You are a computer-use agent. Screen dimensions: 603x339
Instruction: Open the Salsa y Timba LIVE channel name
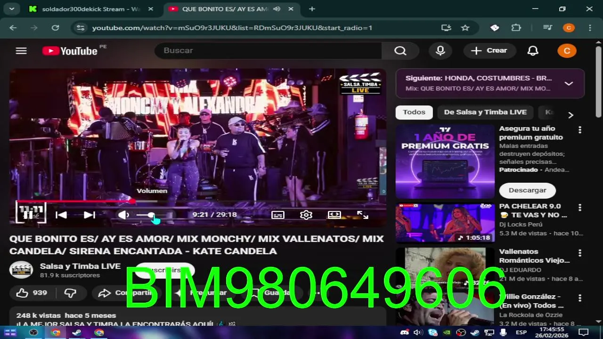click(x=80, y=266)
